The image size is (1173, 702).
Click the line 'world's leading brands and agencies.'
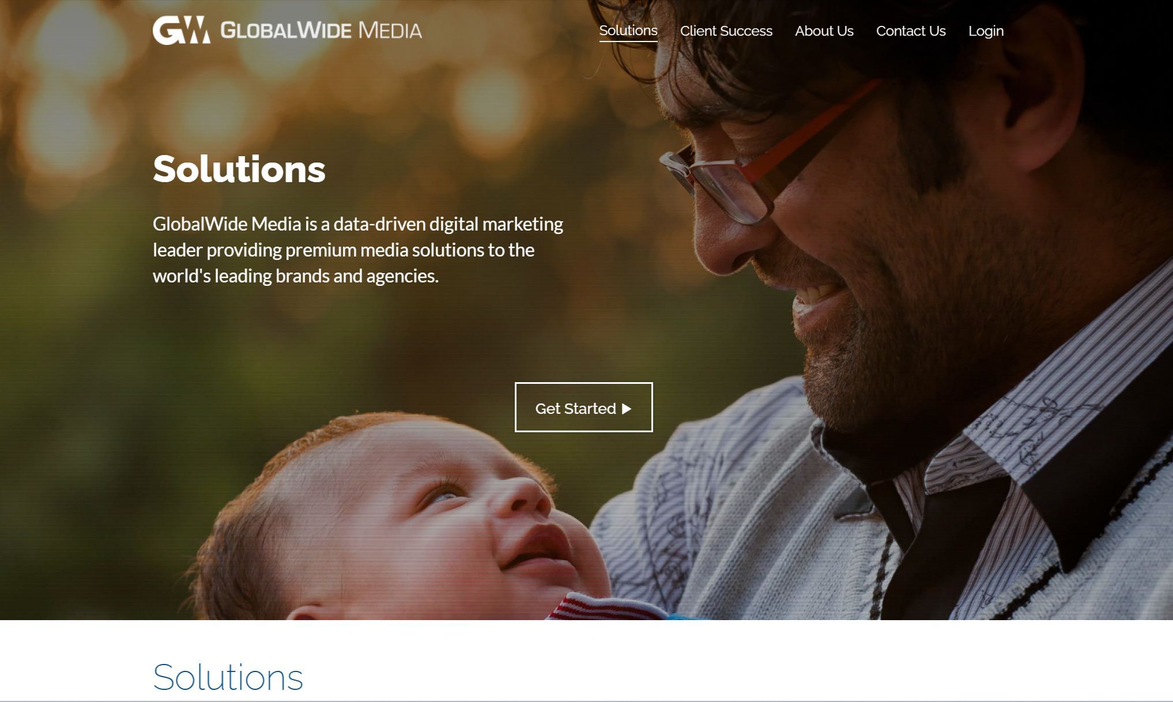coord(296,275)
